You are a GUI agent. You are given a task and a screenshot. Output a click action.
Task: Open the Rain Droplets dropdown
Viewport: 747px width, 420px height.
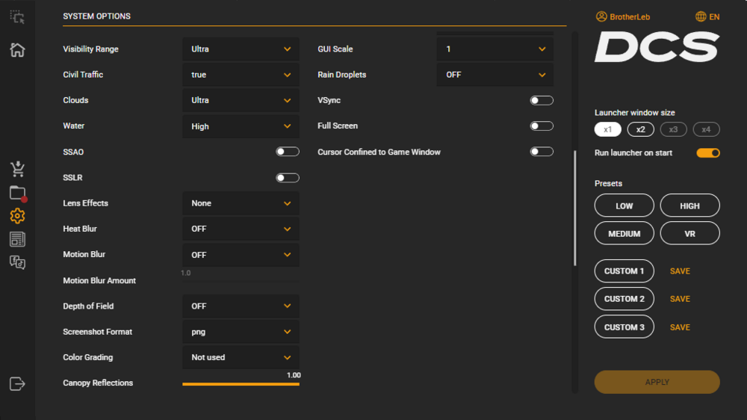coord(495,75)
